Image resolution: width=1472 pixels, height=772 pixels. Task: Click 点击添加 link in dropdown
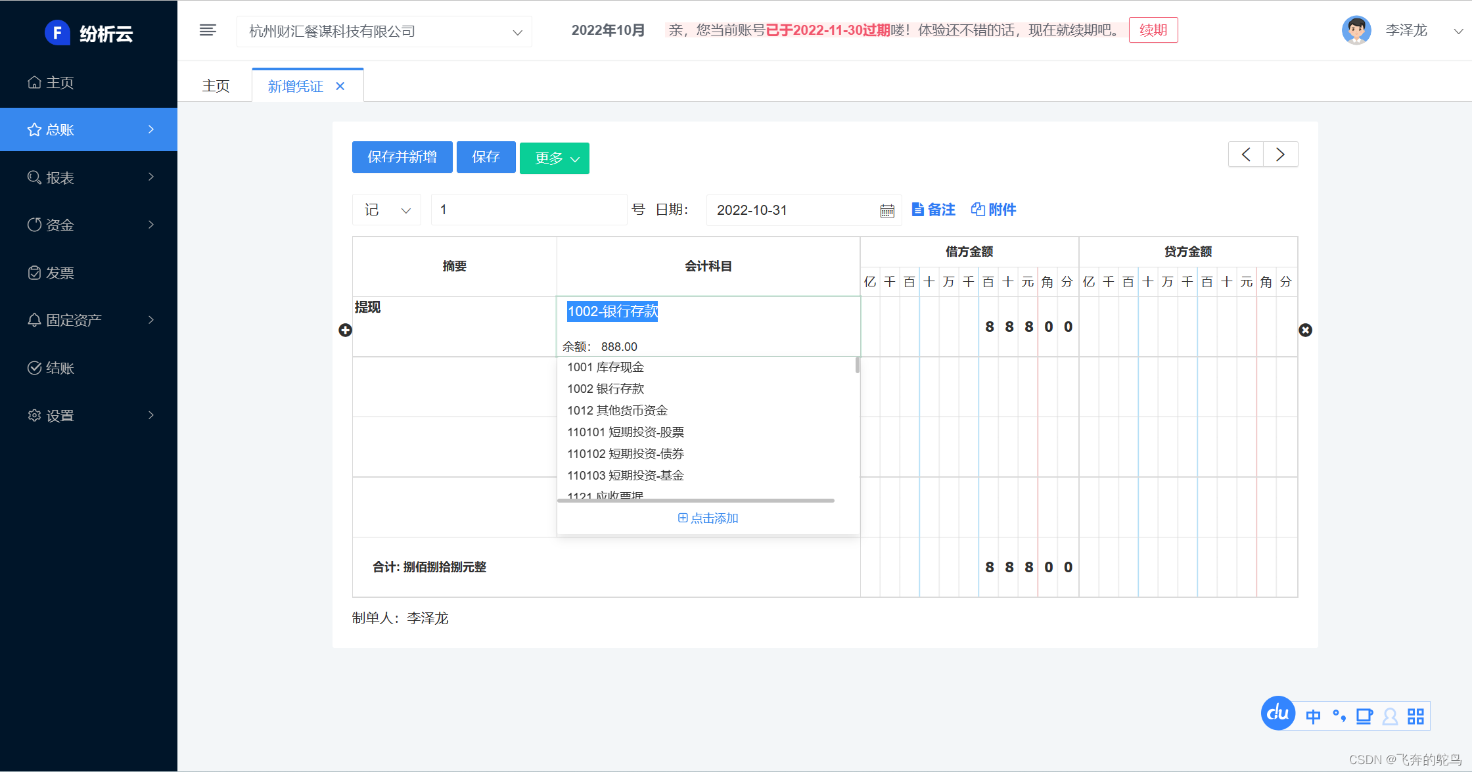coord(708,518)
